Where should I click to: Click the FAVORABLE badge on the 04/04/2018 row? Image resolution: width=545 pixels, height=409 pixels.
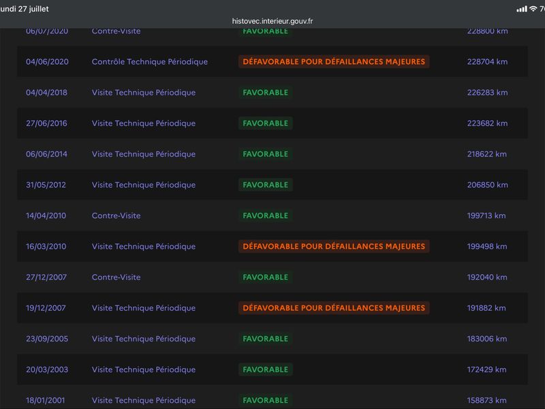[x=265, y=93]
